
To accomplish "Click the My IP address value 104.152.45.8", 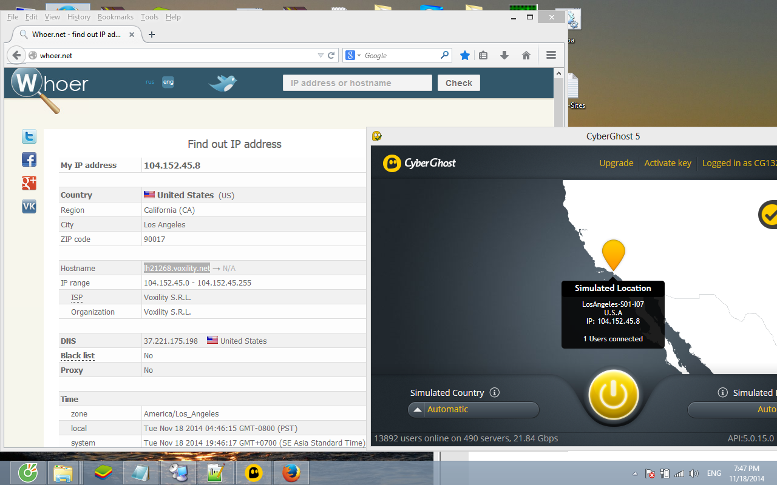I will pyautogui.click(x=172, y=166).
